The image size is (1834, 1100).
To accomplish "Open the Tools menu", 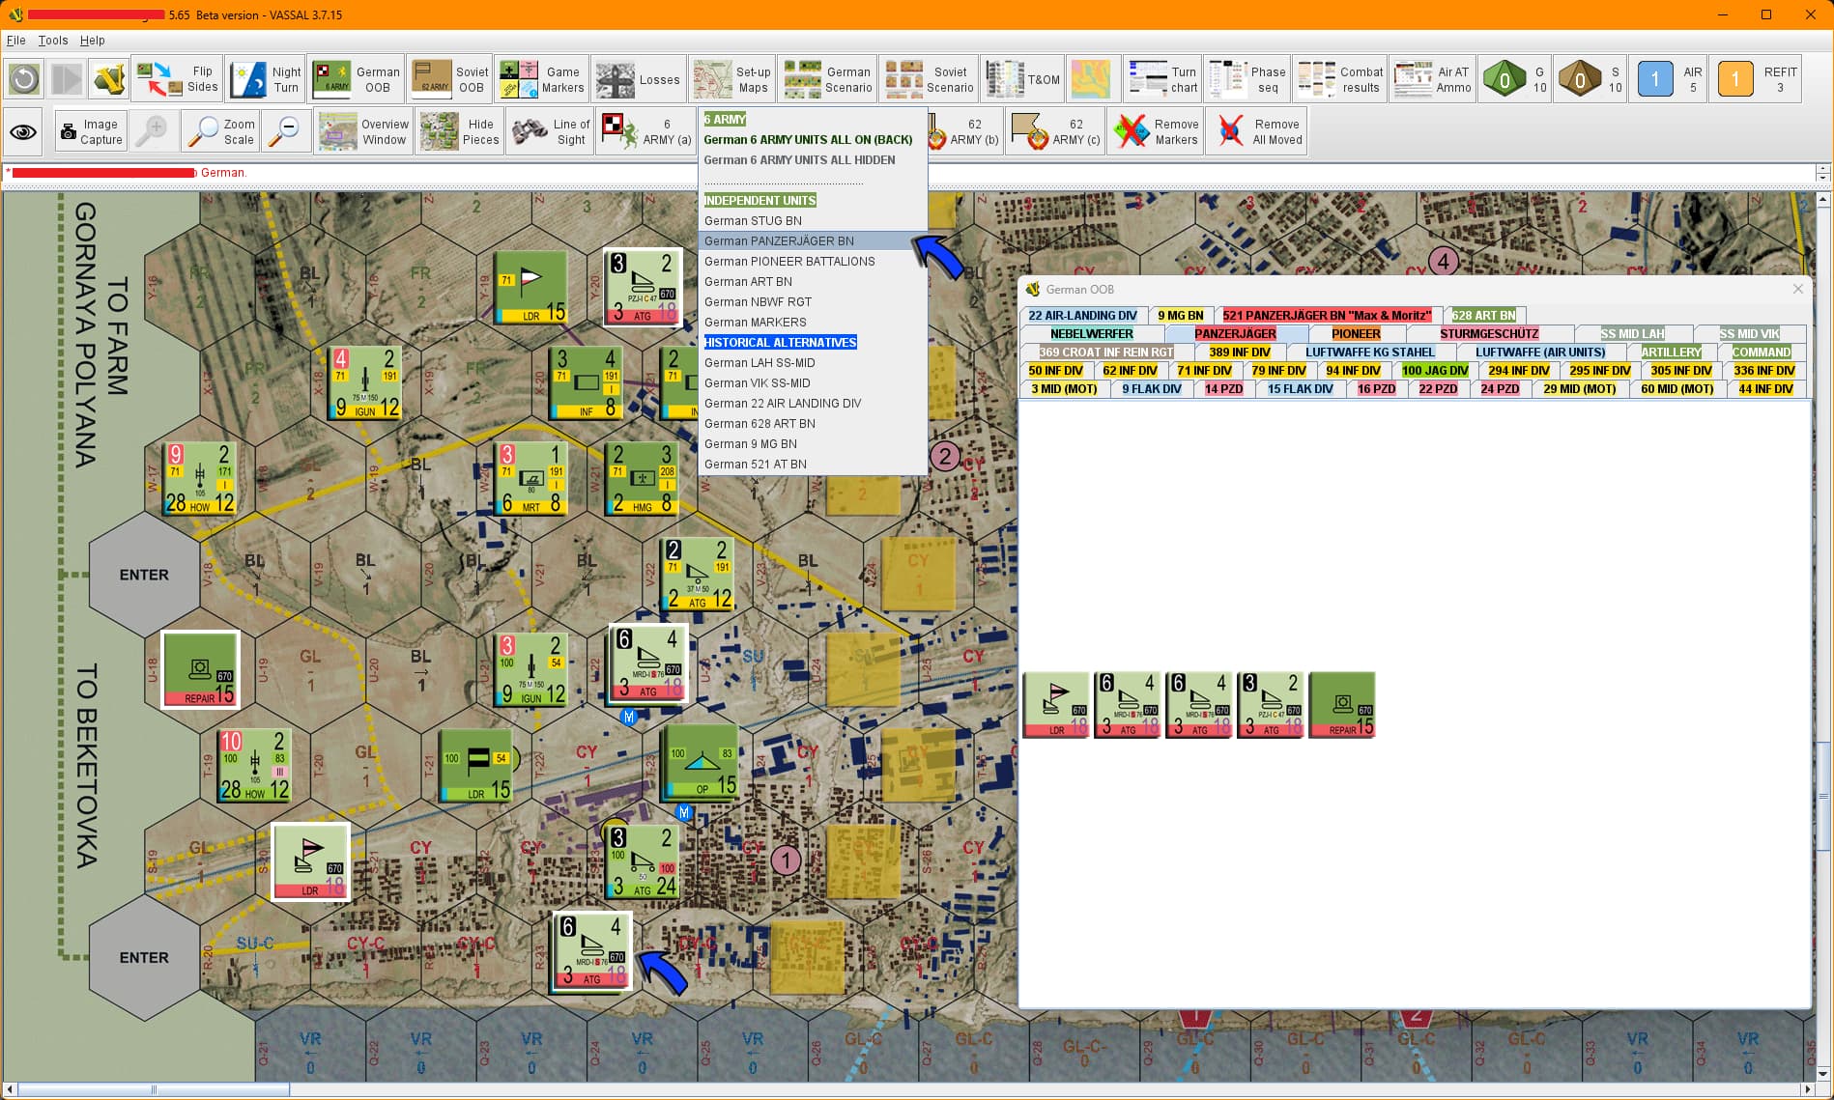I will point(53,41).
